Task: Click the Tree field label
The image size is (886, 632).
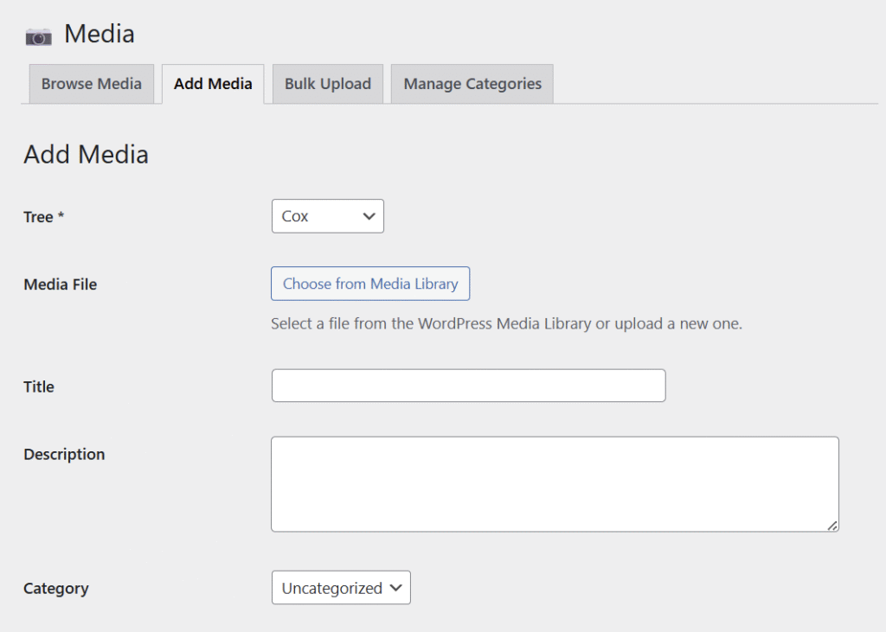Action: tap(44, 217)
